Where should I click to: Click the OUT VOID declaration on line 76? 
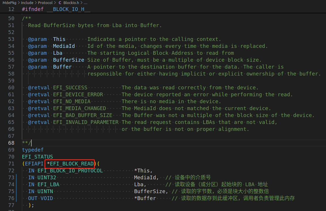[x=41, y=198]
